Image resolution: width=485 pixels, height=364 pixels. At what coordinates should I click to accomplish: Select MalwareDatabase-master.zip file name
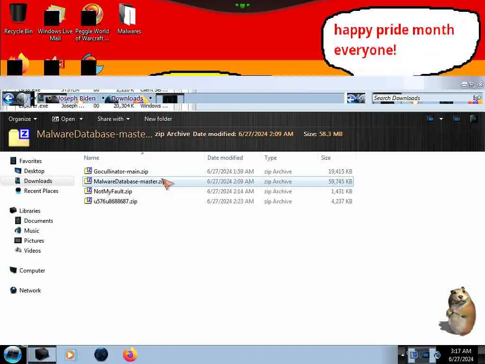tap(129, 182)
